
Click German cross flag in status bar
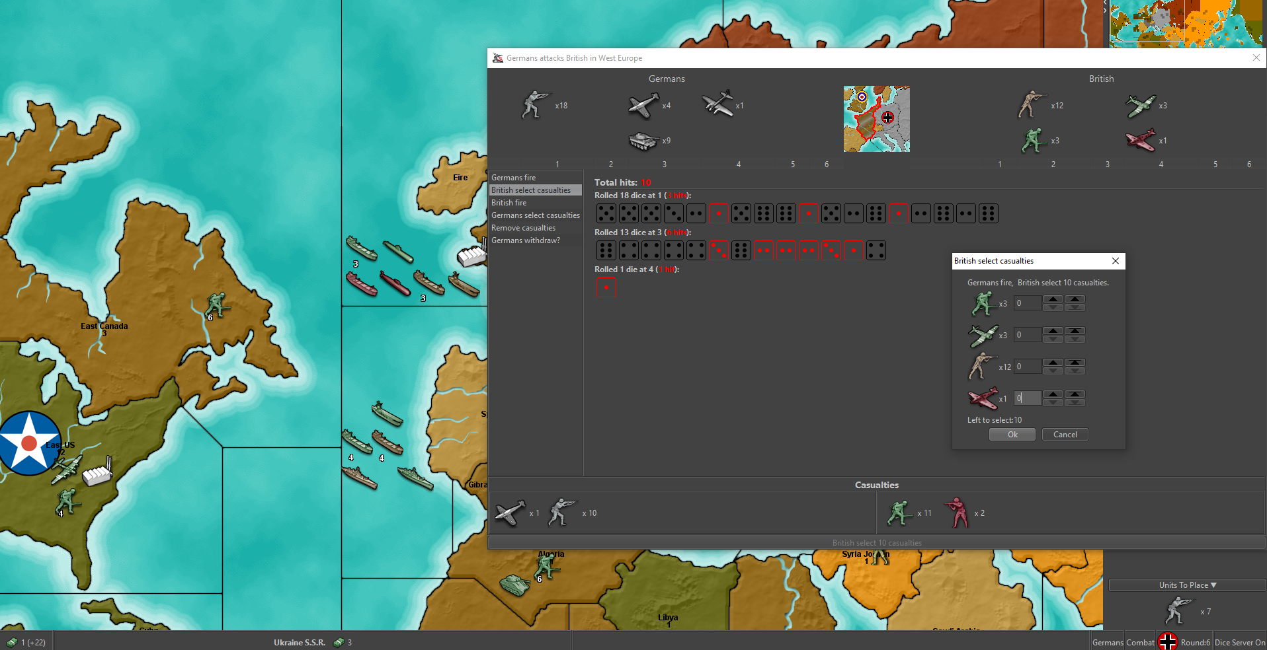point(1167,641)
